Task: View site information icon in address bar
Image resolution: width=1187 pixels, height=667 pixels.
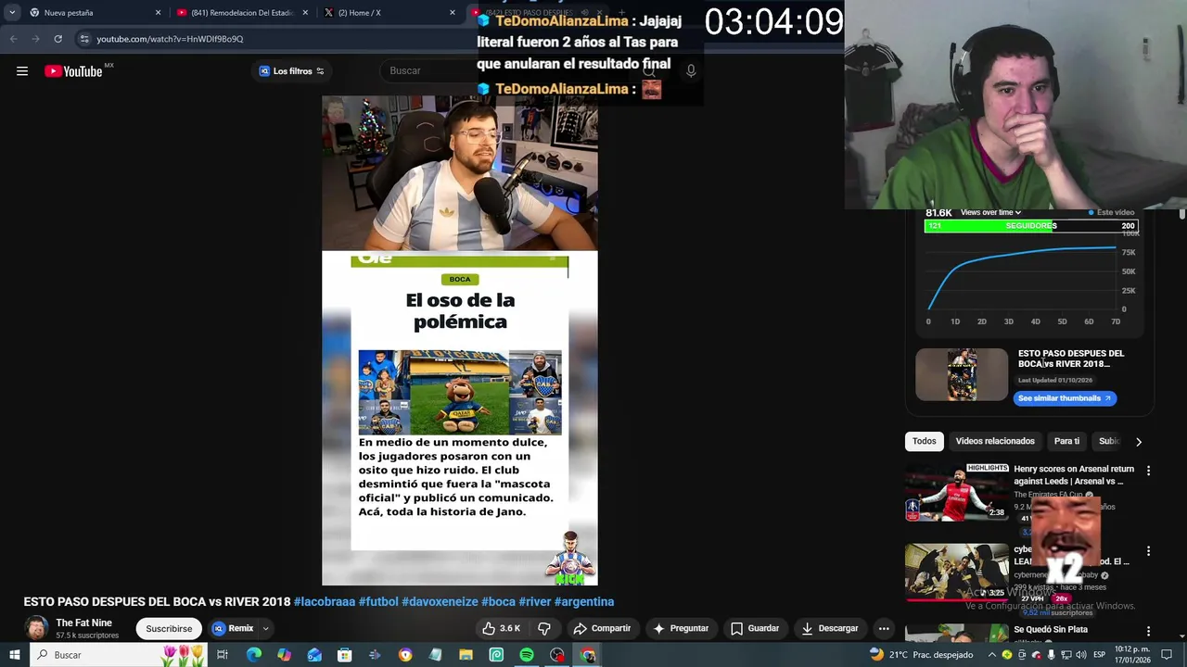Action: (84, 39)
